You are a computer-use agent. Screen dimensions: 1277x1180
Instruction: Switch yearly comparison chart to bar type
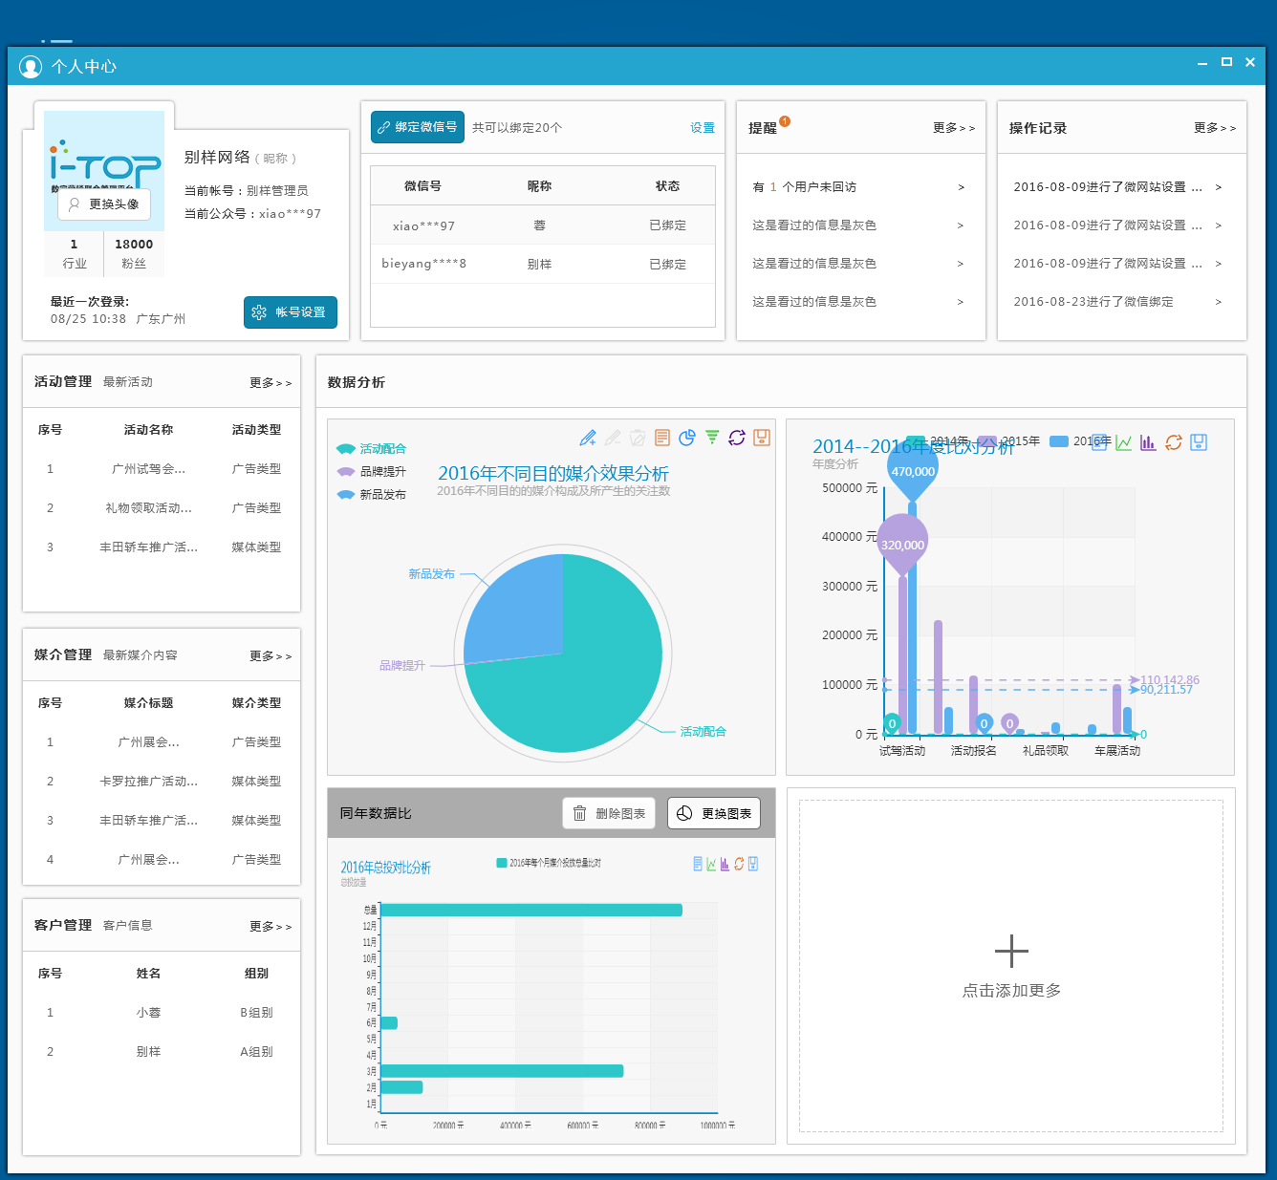click(1148, 442)
